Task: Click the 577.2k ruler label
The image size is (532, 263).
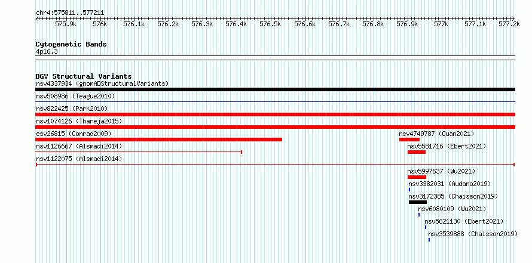Action: coord(509,24)
